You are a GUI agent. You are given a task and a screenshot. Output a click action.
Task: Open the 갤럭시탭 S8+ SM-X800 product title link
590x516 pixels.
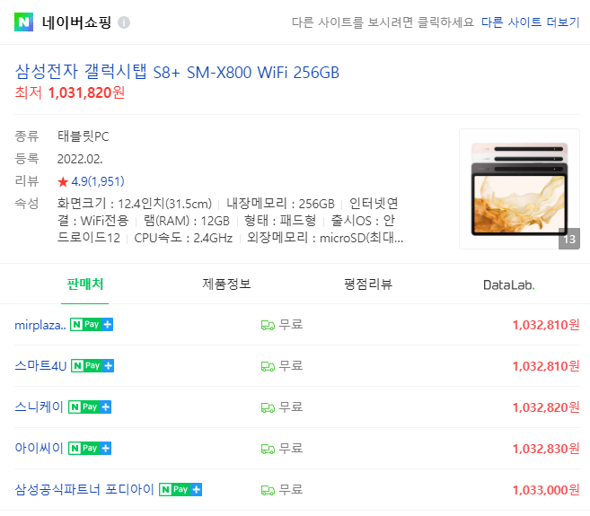[177, 72]
